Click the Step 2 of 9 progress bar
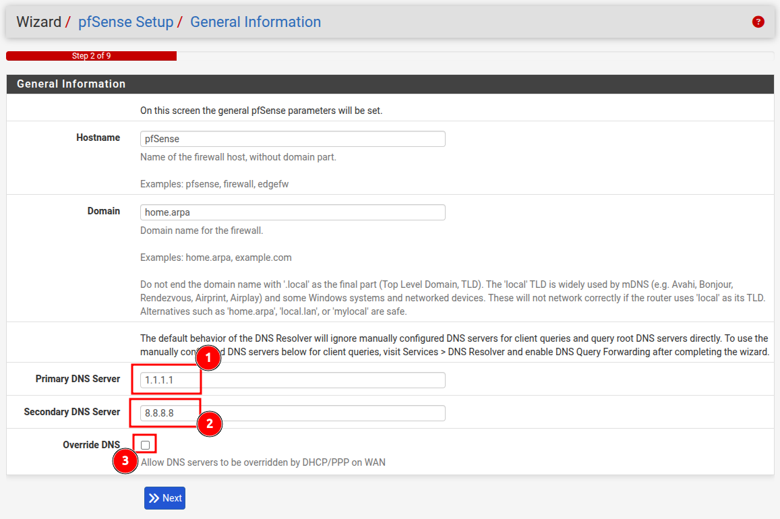Screen dimensions: 780x519 (x=92, y=56)
